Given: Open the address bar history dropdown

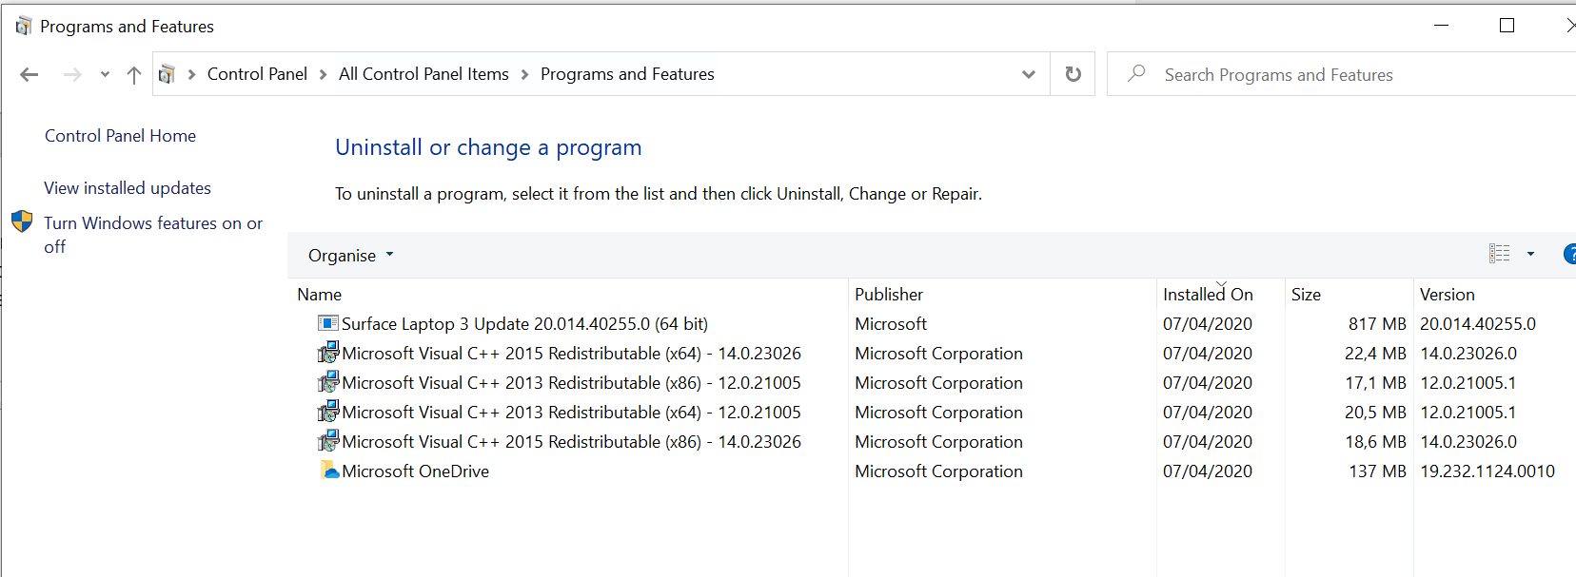Looking at the screenshot, I should (x=1029, y=74).
